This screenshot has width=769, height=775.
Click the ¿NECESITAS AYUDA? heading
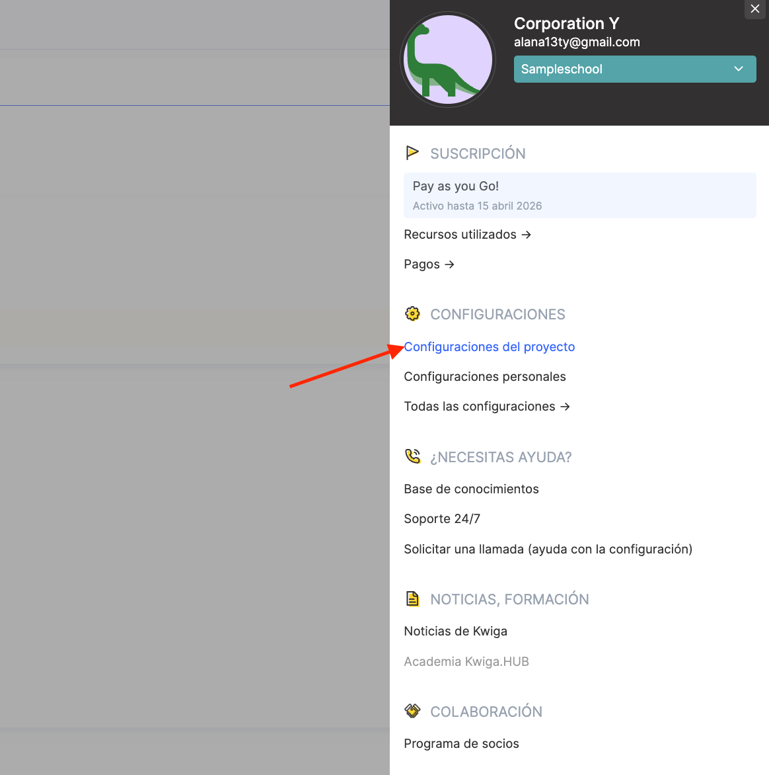(501, 457)
